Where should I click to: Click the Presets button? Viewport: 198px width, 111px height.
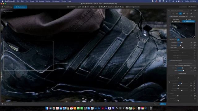click(x=192, y=7)
